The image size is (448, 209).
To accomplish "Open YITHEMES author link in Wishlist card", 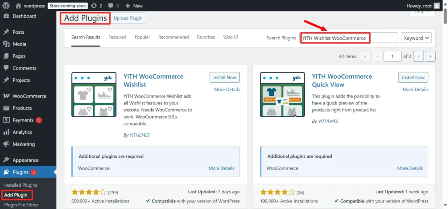I will pyautogui.click(x=140, y=135).
